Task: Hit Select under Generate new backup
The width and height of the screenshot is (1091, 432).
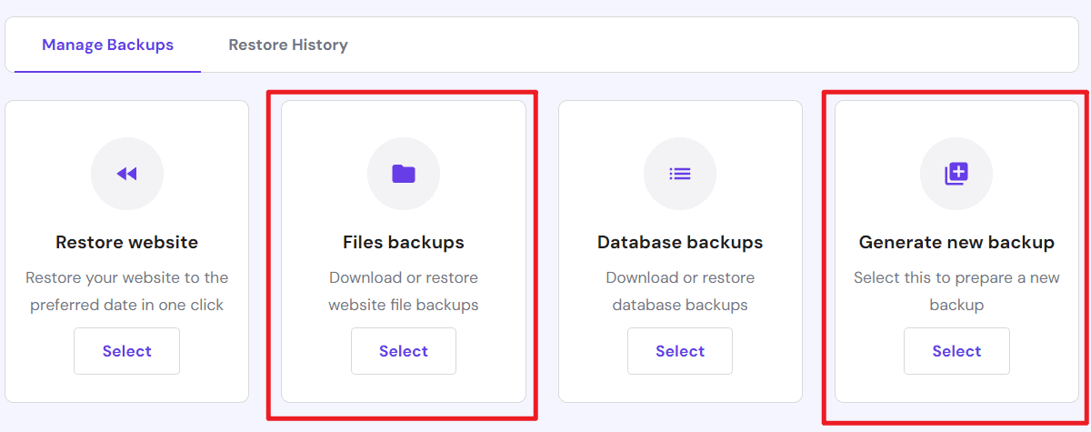Action: pyautogui.click(x=956, y=351)
